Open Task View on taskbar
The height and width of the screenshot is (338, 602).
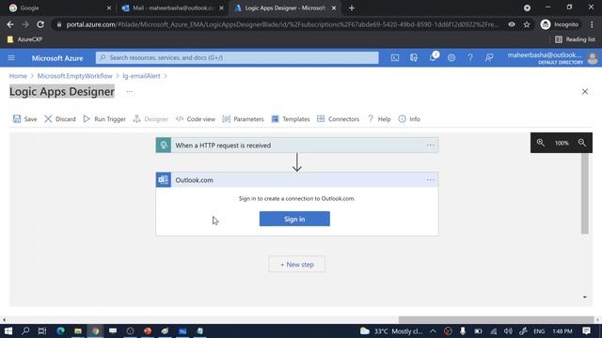[x=42, y=331]
